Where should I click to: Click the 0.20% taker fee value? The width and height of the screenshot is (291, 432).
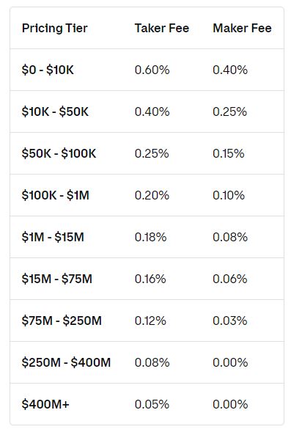click(152, 196)
